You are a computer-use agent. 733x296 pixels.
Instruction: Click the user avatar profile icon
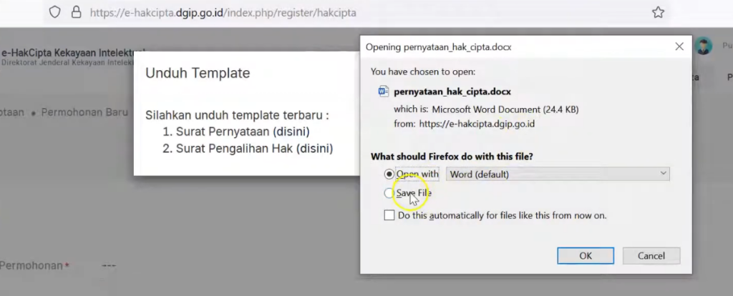(x=704, y=46)
